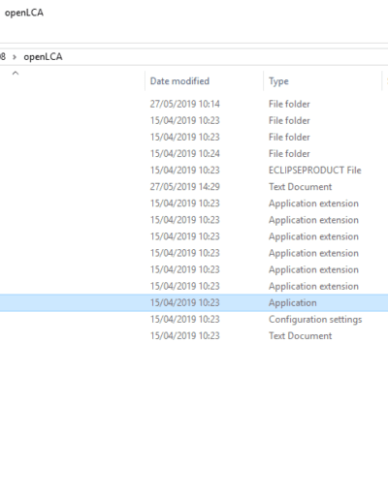Select the Configuration settings file row
This screenshot has height=500, width=388.
[x=194, y=320]
